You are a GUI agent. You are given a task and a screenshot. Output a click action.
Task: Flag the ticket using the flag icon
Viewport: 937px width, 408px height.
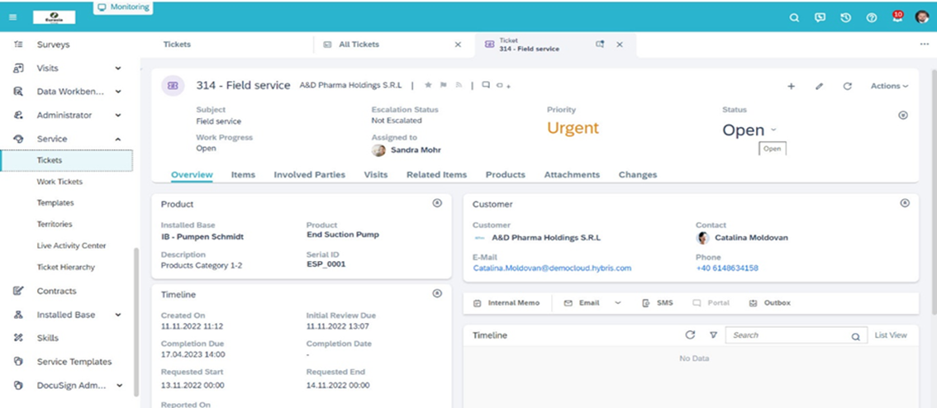pos(444,86)
